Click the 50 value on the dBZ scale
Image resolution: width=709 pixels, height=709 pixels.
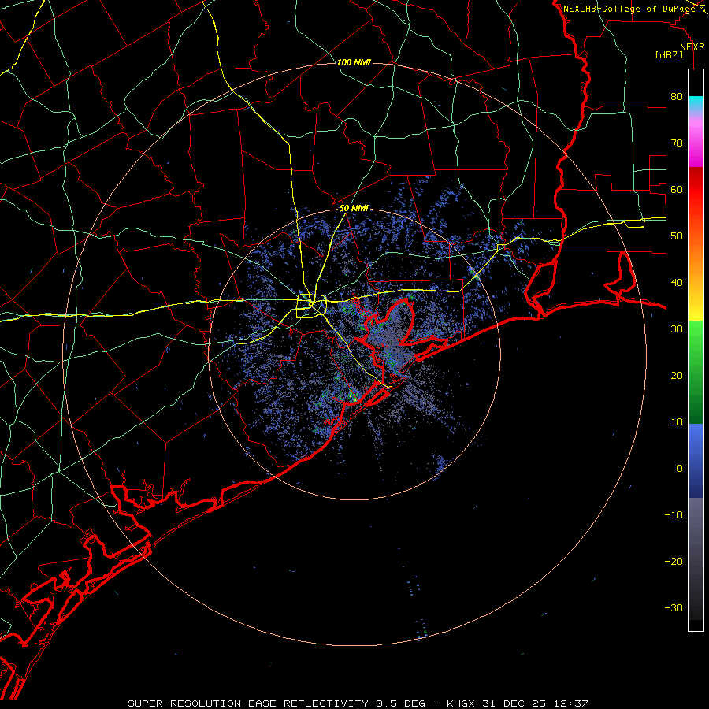677,236
